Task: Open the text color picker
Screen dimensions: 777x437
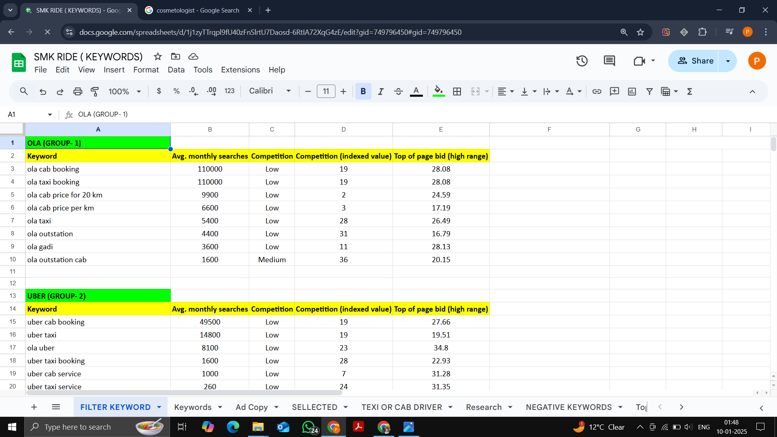Action: pos(416,91)
